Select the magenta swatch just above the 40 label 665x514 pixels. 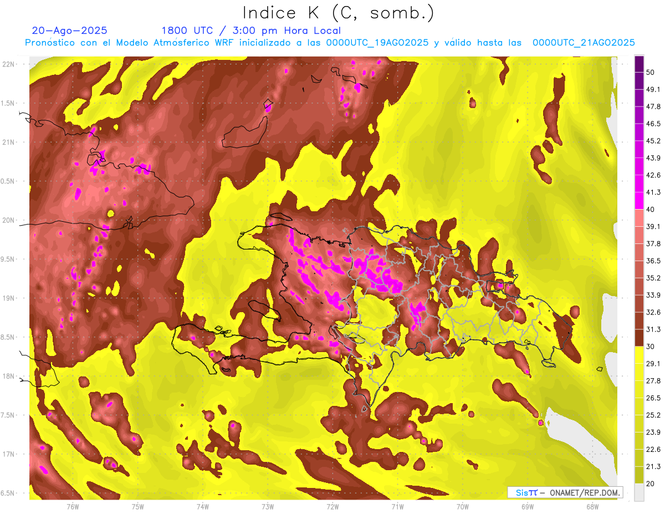click(x=639, y=200)
